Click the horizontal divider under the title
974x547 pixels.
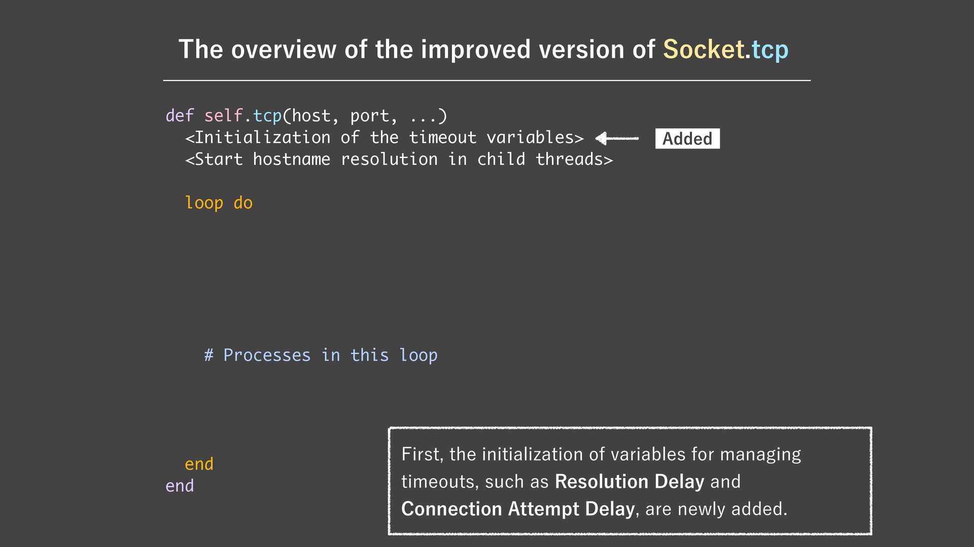pos(486,80)
